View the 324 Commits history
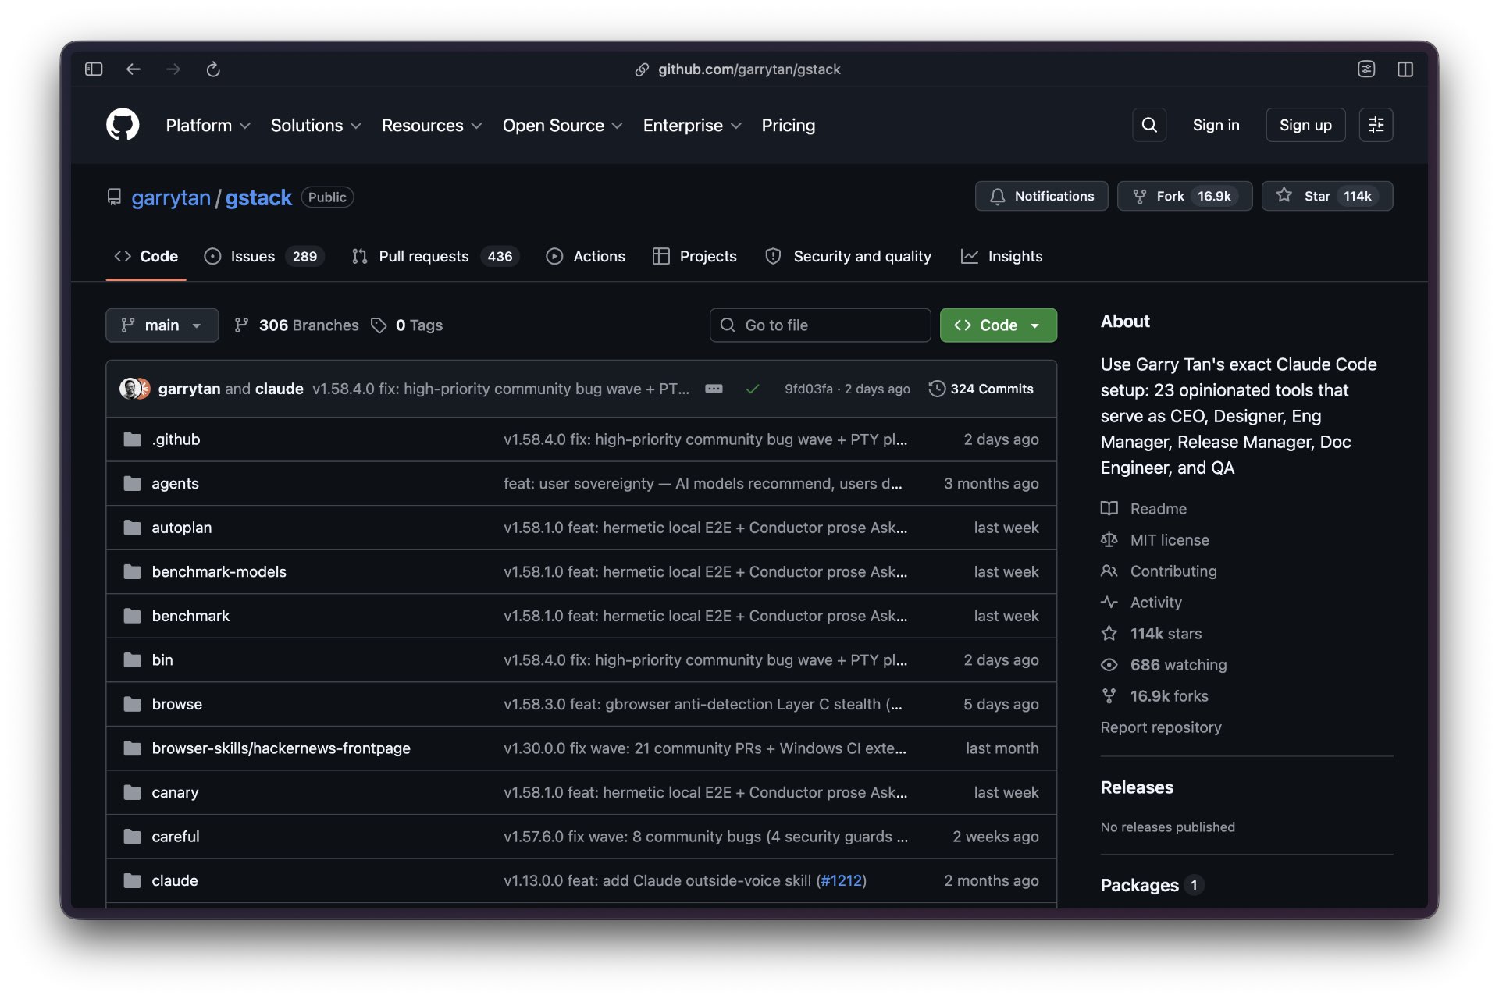The image size is (1499, 999). (981, 389)
